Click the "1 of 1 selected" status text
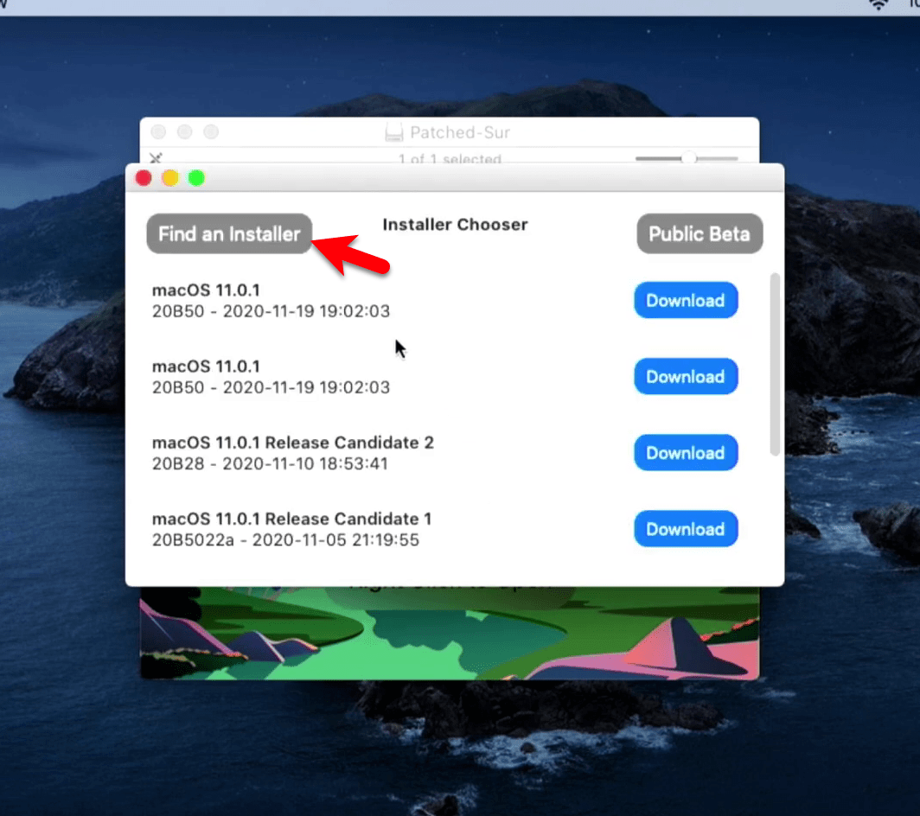 coord(450,158)
